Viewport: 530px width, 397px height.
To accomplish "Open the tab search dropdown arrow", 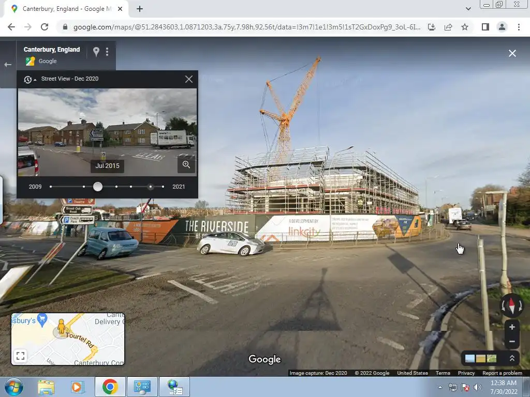I will [x=468, y=9].
